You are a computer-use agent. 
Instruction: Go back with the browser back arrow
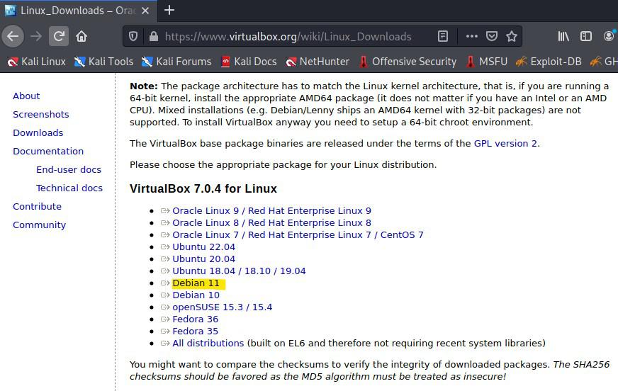pyautogui.click(x=13, y=36)
